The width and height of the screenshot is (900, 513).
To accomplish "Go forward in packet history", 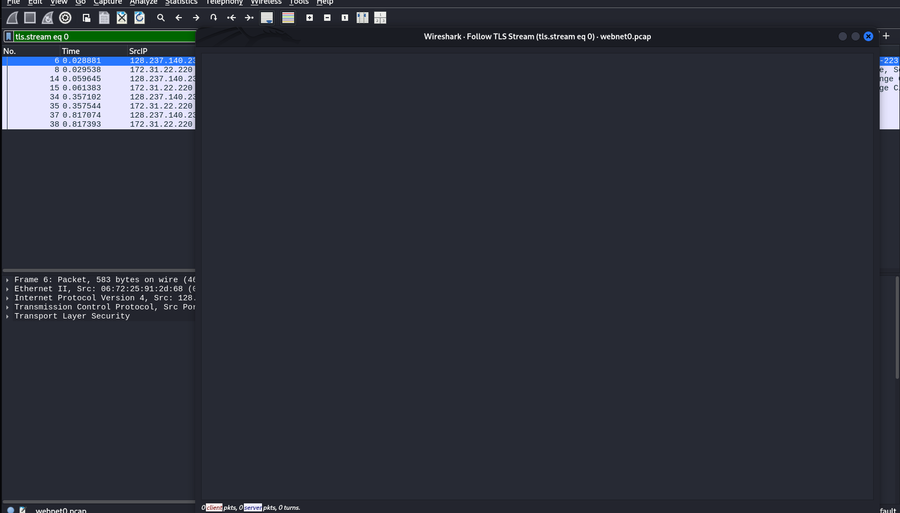I will [x=196, y=18].
